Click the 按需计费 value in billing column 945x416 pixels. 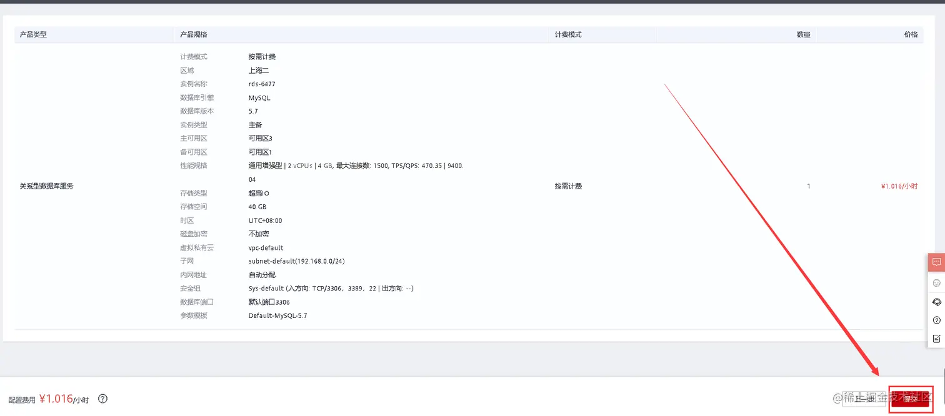tap(568, 186)
